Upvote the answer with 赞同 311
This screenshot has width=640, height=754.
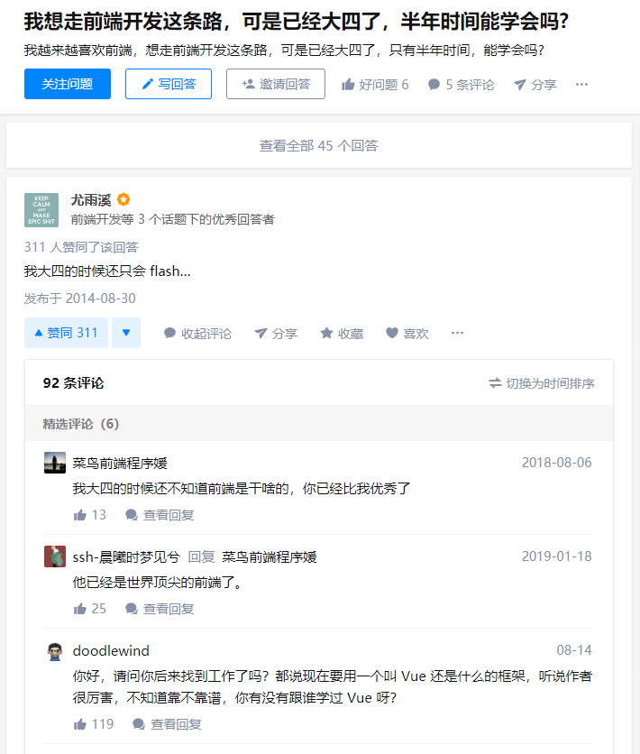(x=67, y=333)
